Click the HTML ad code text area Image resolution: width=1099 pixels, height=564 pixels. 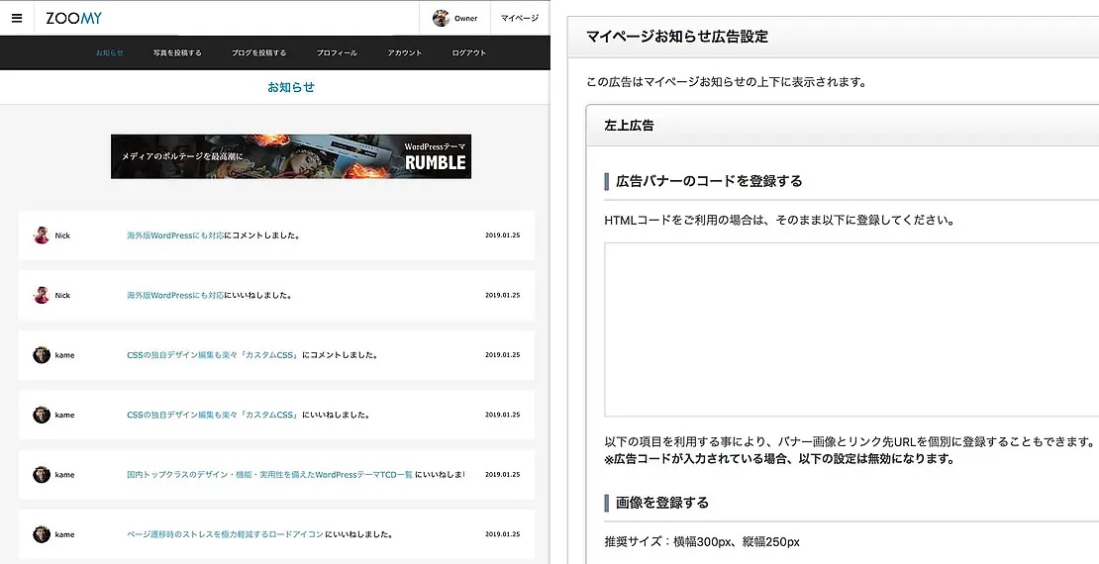click(851, 329)
